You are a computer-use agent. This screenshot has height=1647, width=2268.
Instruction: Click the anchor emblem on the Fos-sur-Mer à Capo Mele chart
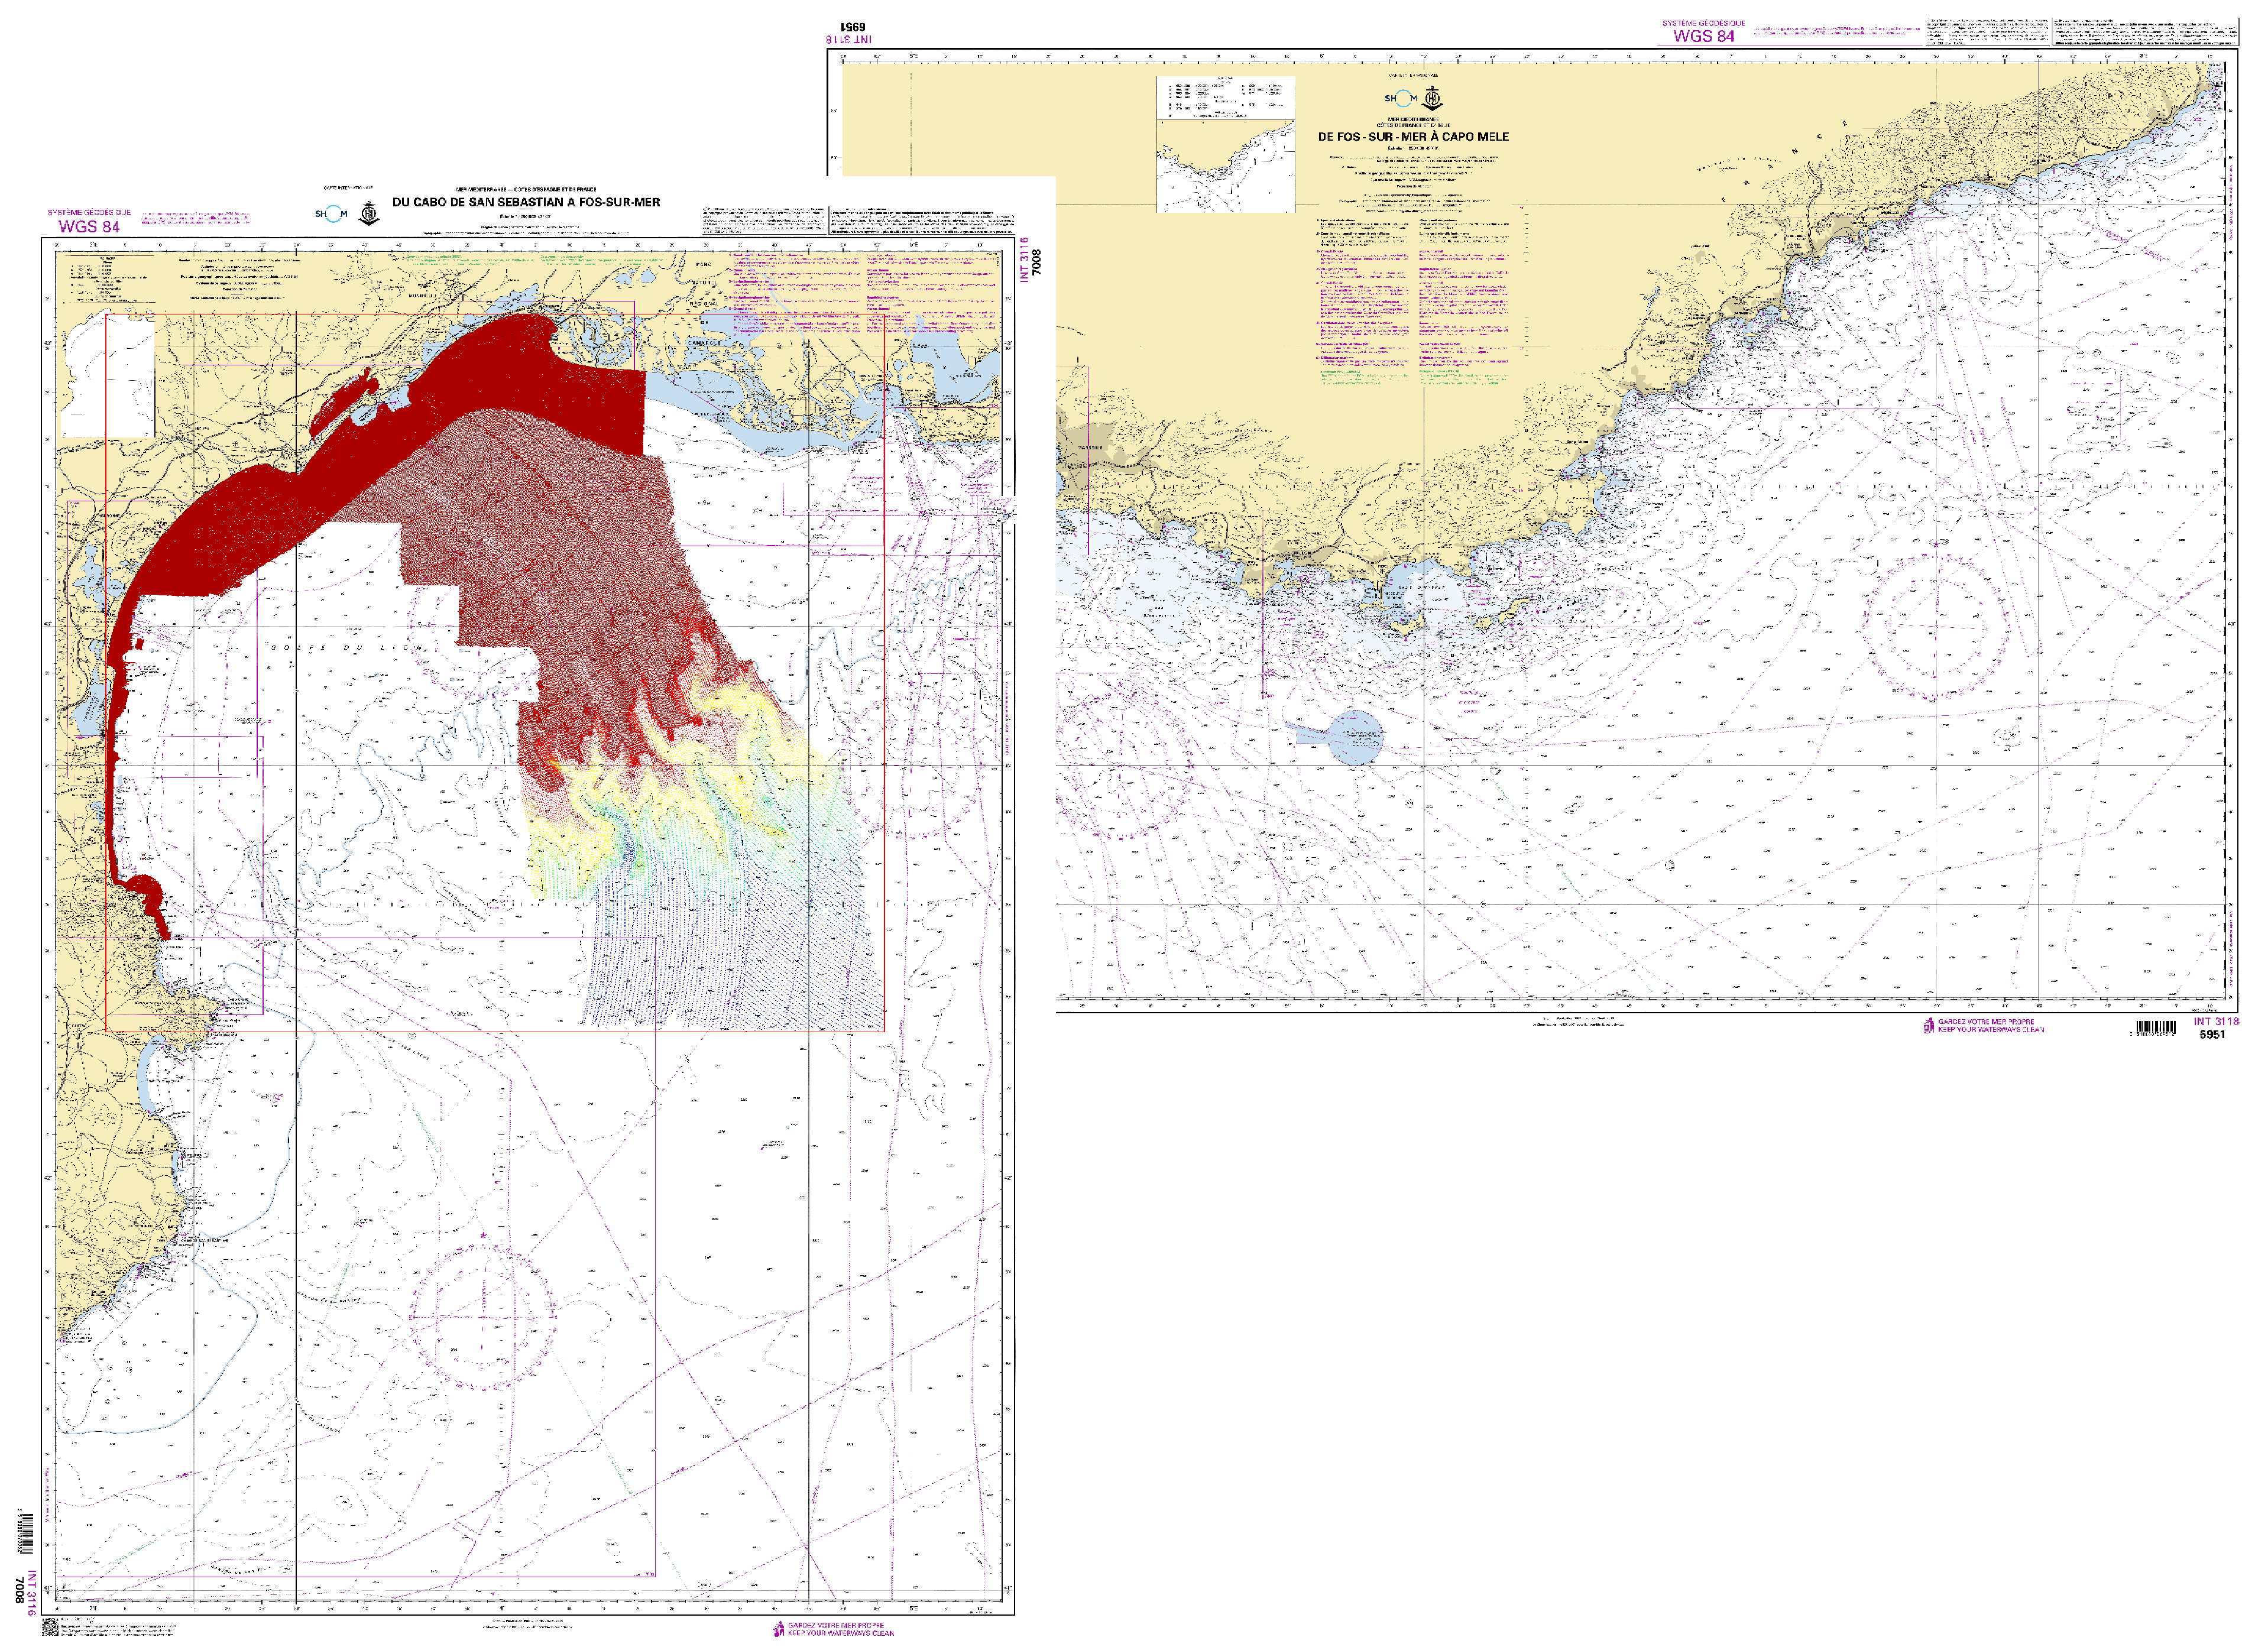1433,98
